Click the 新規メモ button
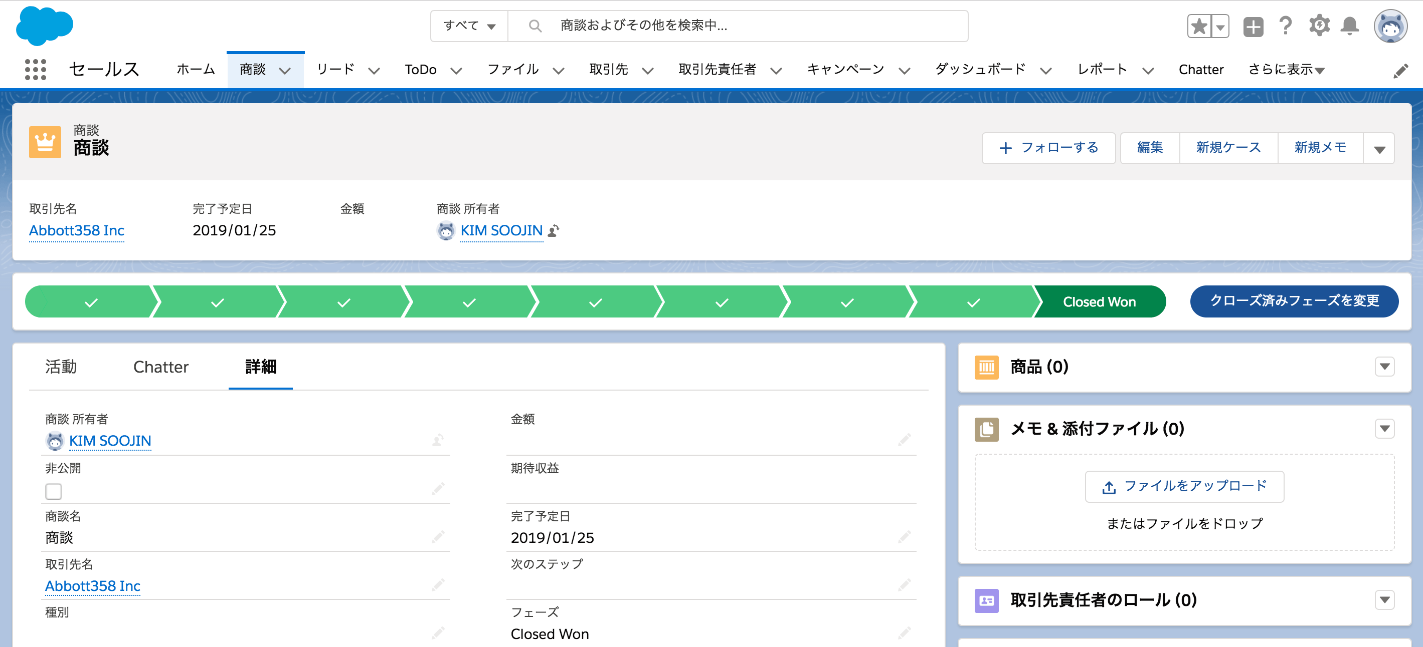Image resolution: width=1423 pixels, height=647 pixels. tap(1320, 148)
